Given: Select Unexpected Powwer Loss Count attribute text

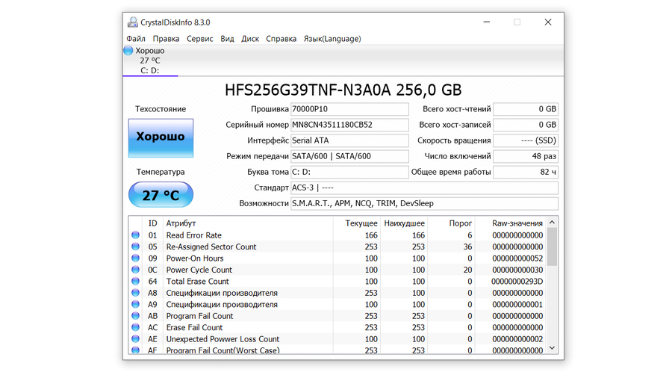Looking at the screenshot, I should click(223, 339).
